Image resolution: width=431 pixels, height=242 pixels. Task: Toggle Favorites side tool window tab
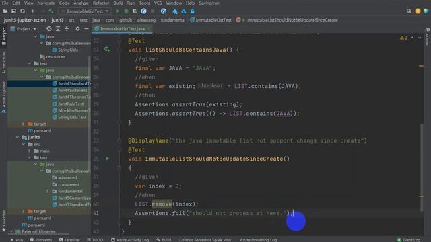(3, 221)
